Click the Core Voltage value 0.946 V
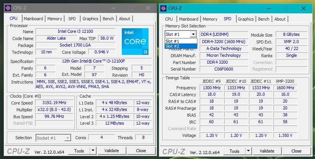 [102, 52]
